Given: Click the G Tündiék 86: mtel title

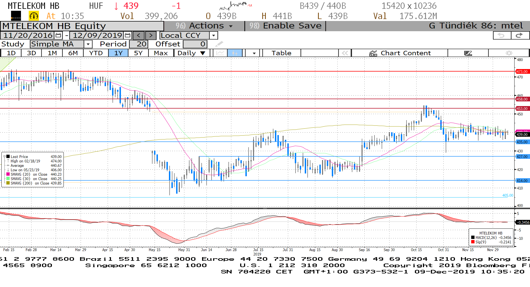Looking at the screenshot, I should pos(476,26).
